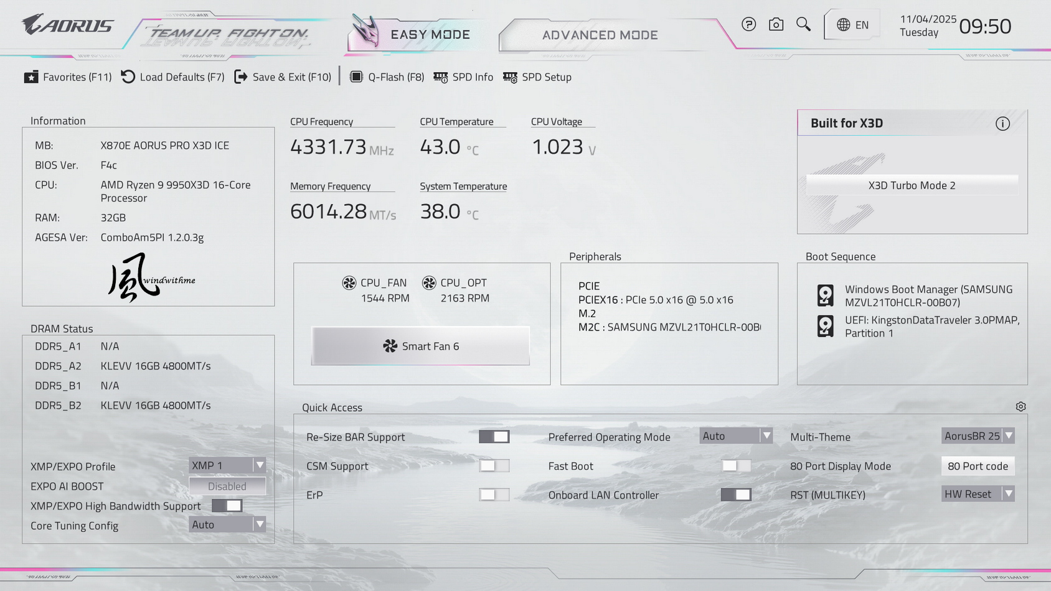The image size is (1051, 591).
Task: Click the M2C SAMSUNG drive entry
Action: click(669, 327)
